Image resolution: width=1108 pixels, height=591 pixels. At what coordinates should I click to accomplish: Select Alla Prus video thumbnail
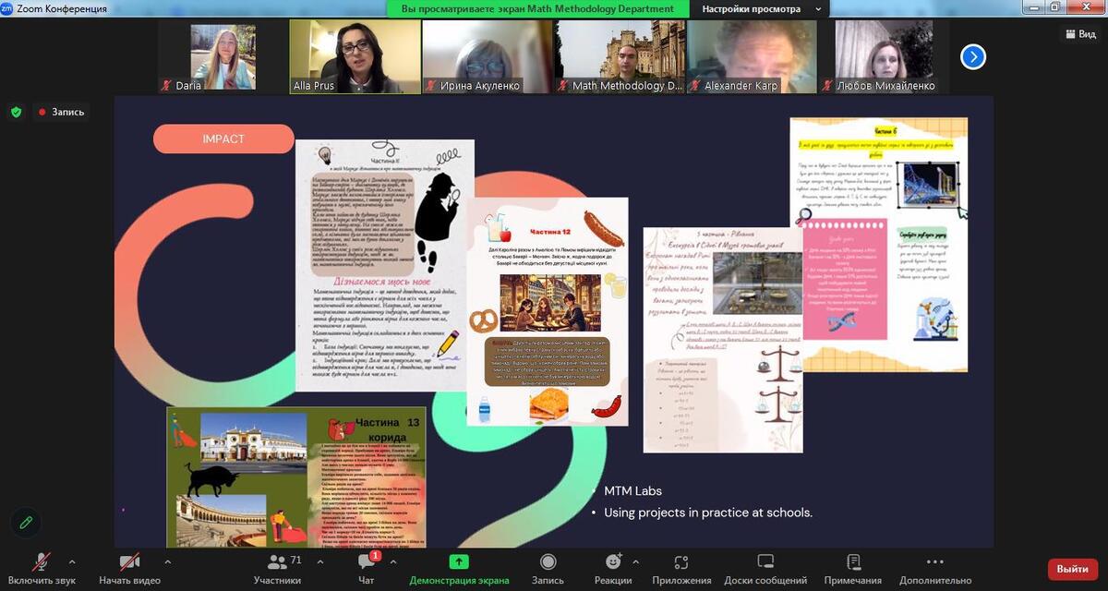(x=355, y=56)
